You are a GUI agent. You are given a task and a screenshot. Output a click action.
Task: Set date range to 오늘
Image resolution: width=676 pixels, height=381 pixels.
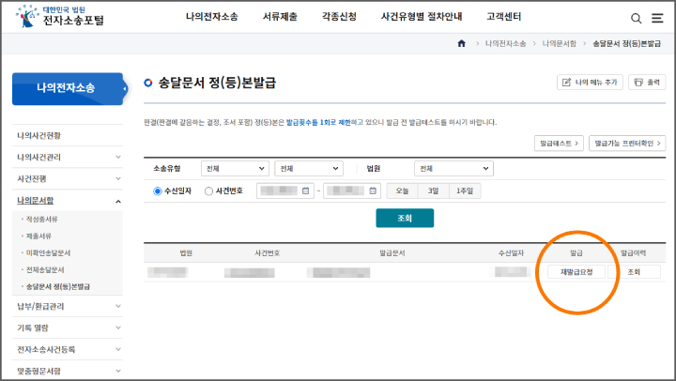click(x=402, y=190)
